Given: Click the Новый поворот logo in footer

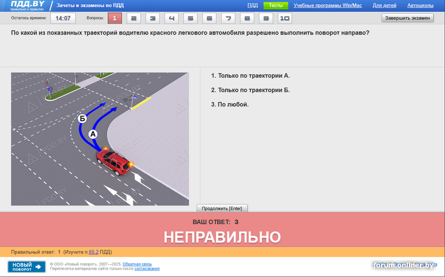Looking at the screenshot, I should [x=27, y=267].
